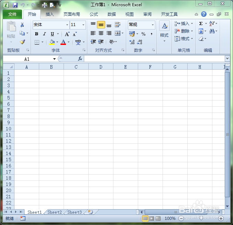
Task: Click the Save icon in quick access toolbar
Action: [15, 5]
